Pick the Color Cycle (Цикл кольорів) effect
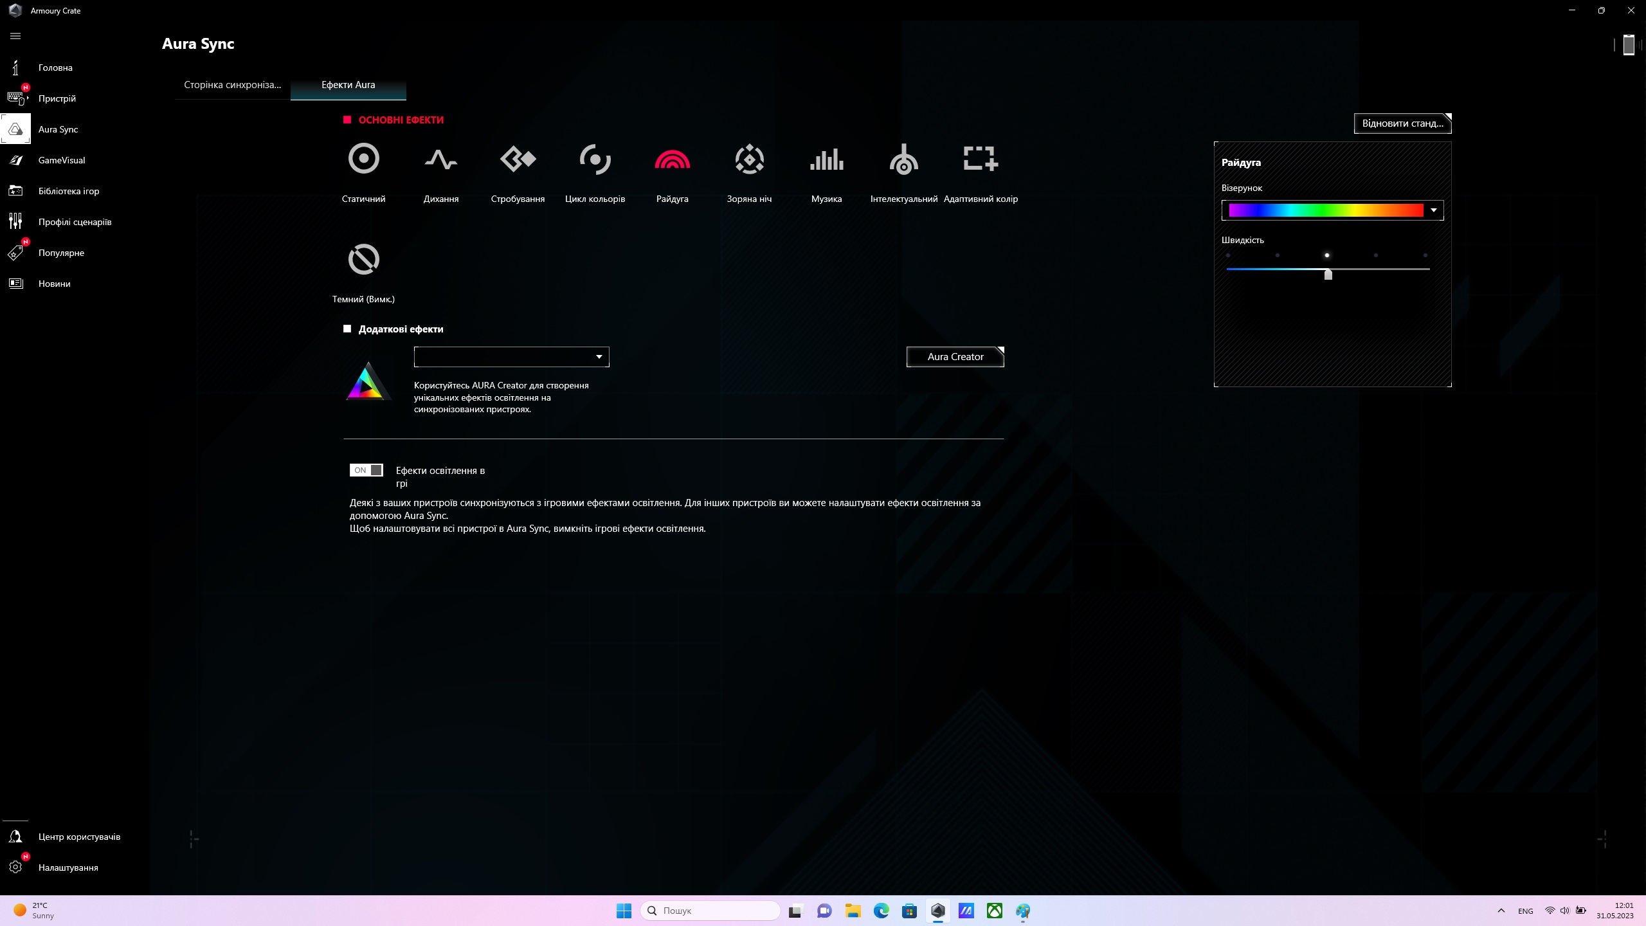 (x=595, y=158)
